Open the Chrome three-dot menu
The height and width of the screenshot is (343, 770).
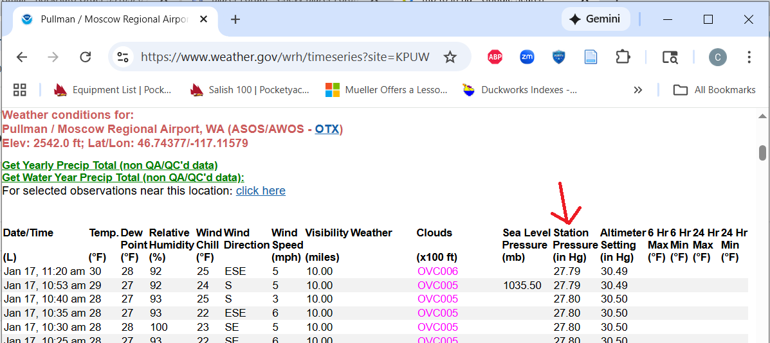click(x=749, y=57)
